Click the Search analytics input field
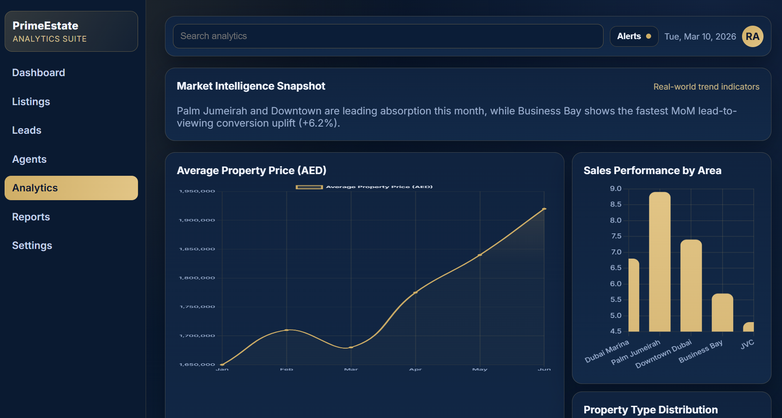The width and height of the screenshot is (782, 418). (387, 36)
